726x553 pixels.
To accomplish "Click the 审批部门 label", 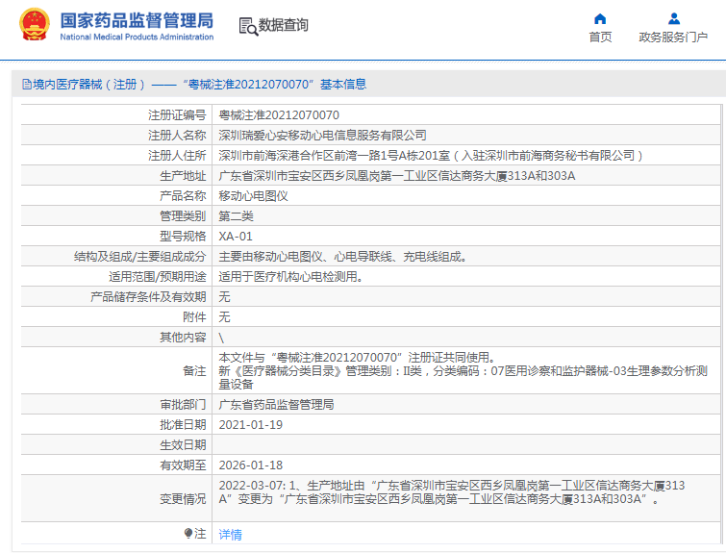I will [183, 405].
